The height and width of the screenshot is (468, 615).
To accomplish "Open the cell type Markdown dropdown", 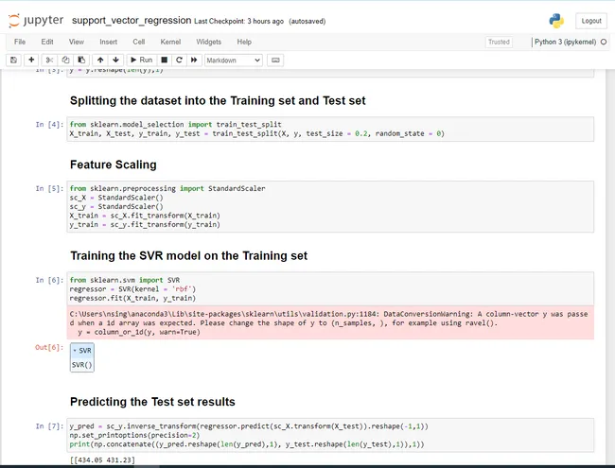I will (234, 61).
